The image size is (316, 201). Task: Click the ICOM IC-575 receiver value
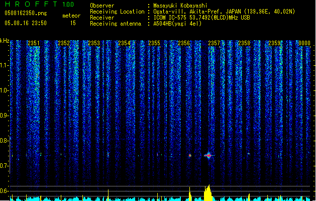(201, 18)
